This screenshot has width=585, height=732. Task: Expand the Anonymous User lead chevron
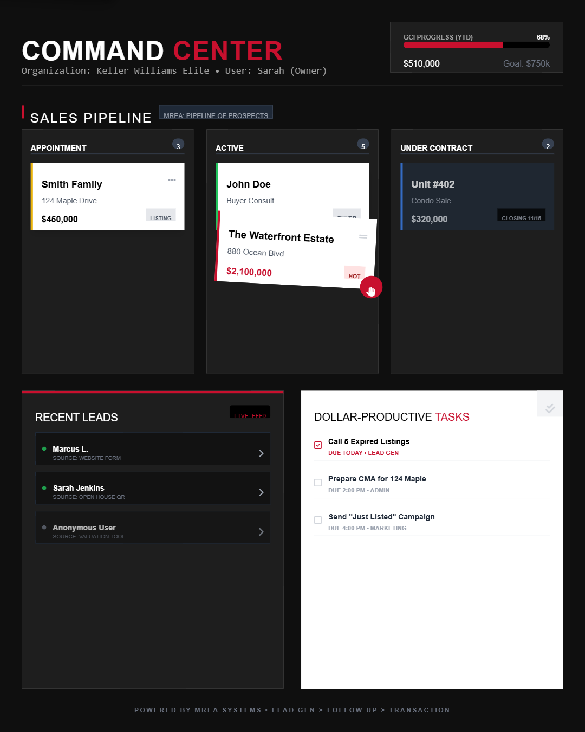click(261, 532)
